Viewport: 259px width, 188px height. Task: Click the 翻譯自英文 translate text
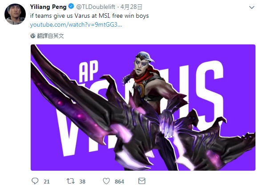(x=50, y=36)
